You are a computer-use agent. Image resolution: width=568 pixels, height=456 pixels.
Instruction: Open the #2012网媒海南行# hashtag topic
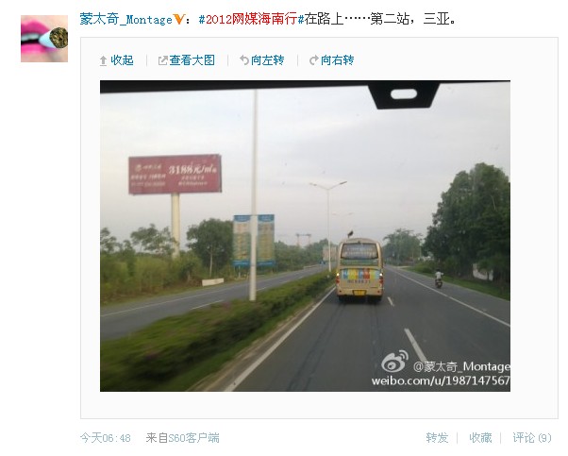pyautogui.click(x=251, y=19)
